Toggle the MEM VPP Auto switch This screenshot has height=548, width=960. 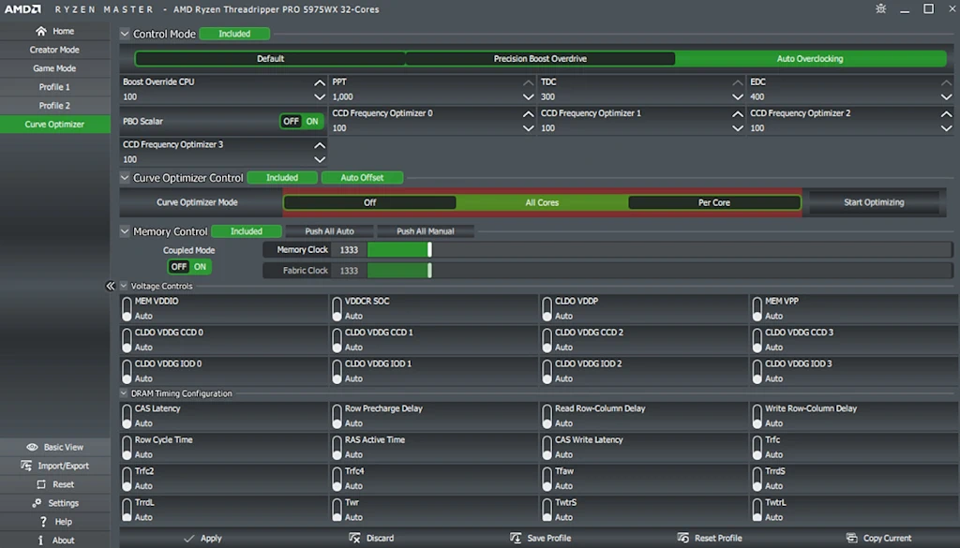pyautogui.click(x=757, y=309)
